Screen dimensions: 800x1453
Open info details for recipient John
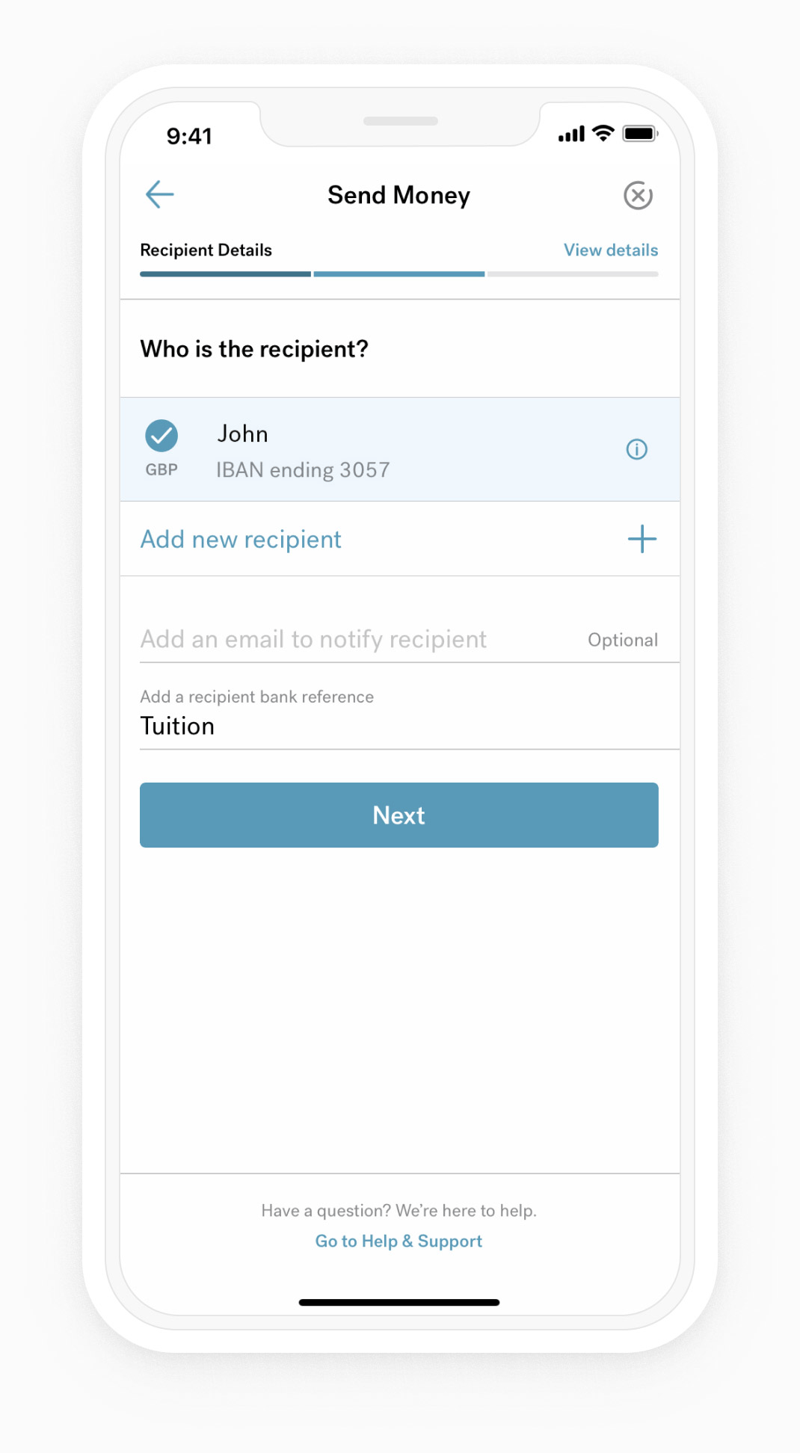[x=636, y=448]
